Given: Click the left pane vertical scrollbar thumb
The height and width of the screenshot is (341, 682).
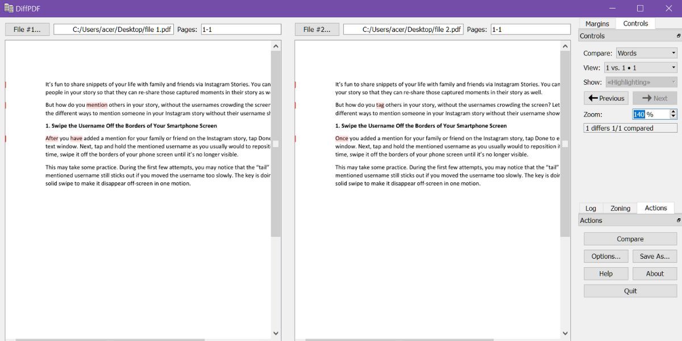Looking at the screenshot, I should (276, 144).
